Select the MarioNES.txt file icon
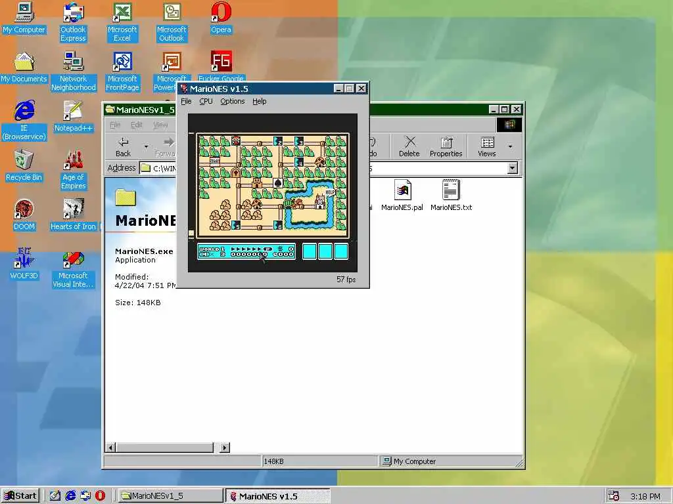Screen dimensions: 673x504 coord(451,196)
